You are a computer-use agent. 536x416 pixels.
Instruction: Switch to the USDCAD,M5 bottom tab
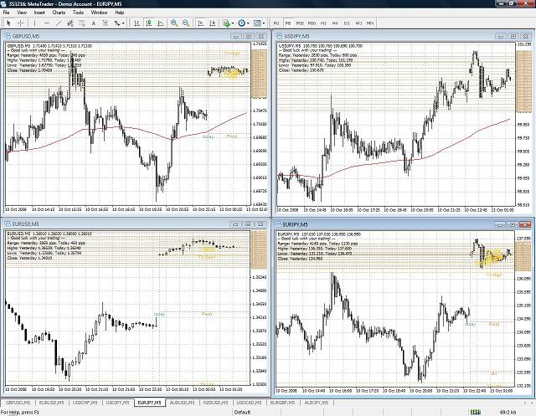tap(249, 403)
